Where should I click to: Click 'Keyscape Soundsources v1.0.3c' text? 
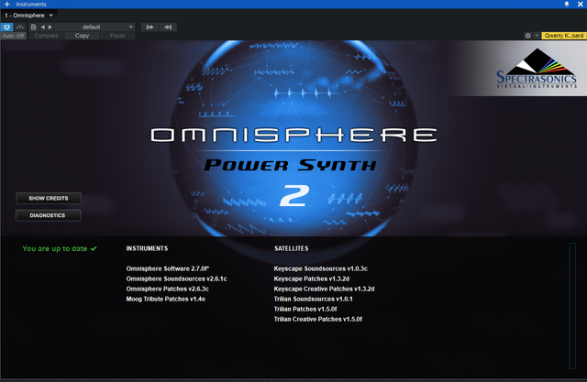pyautogui.click(x=320, y=268)
